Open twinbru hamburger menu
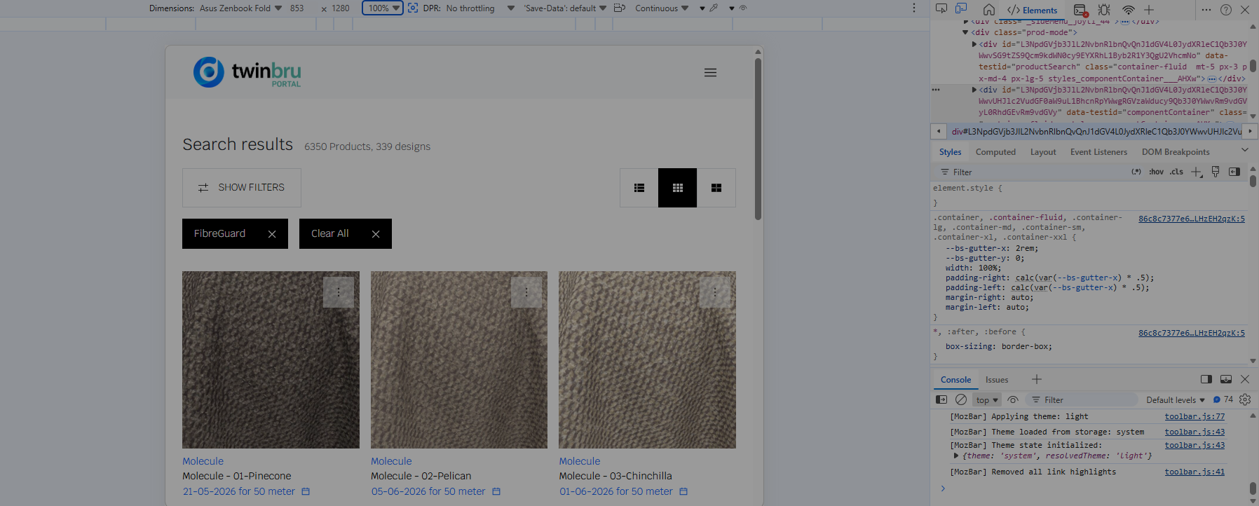1259x506 pixels. pyautogui.click(x=710, y=73)
